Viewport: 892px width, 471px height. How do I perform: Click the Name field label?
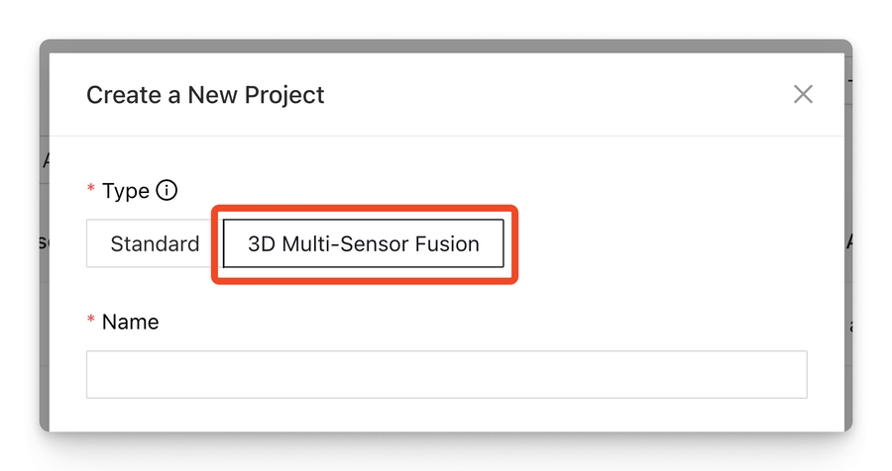130,322
